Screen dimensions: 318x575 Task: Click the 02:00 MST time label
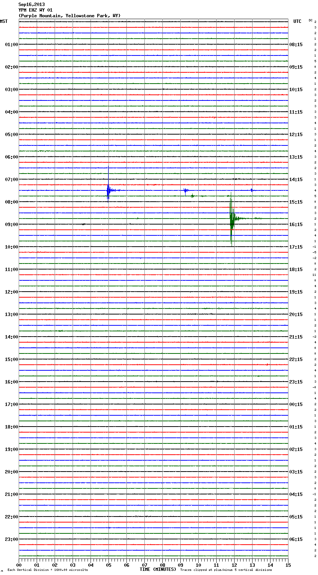coord(12,67)
